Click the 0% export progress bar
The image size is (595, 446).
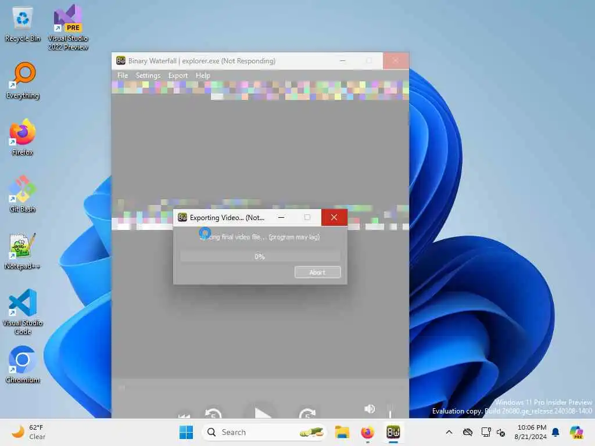click(x=260, y=257)
